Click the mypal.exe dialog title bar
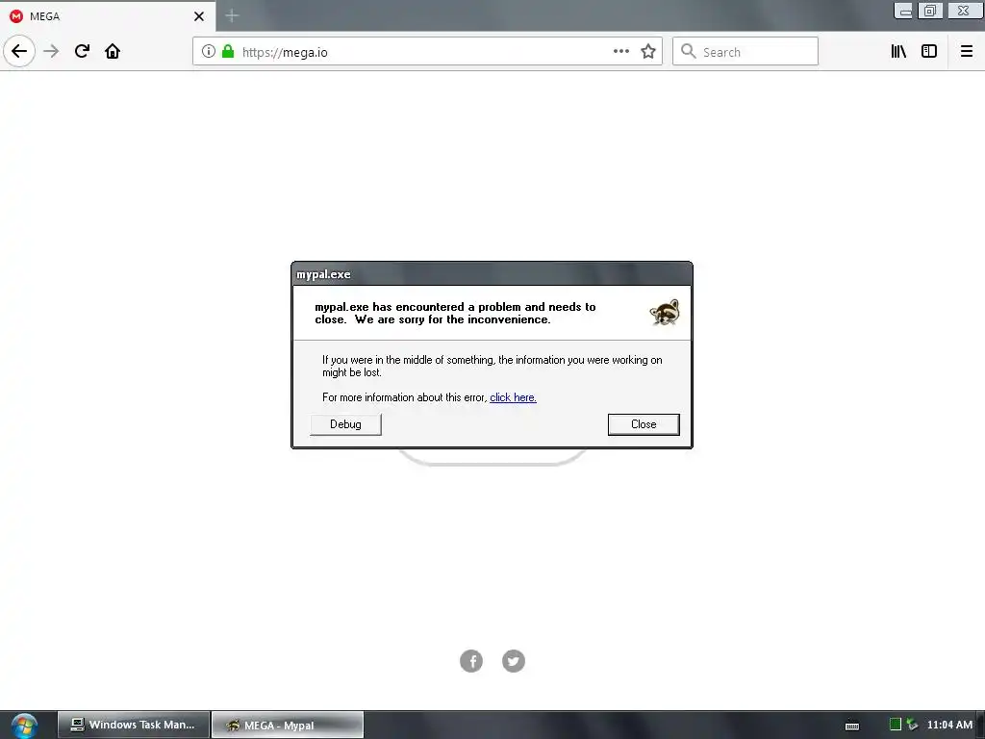This screenshot has height=739, width=985. pyautogui.click(x=492, y=274)
